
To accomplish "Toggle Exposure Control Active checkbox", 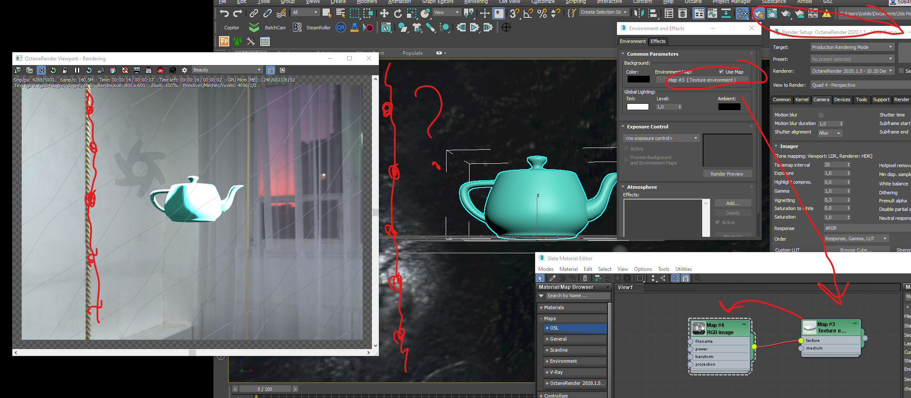I will coord(626,149).
